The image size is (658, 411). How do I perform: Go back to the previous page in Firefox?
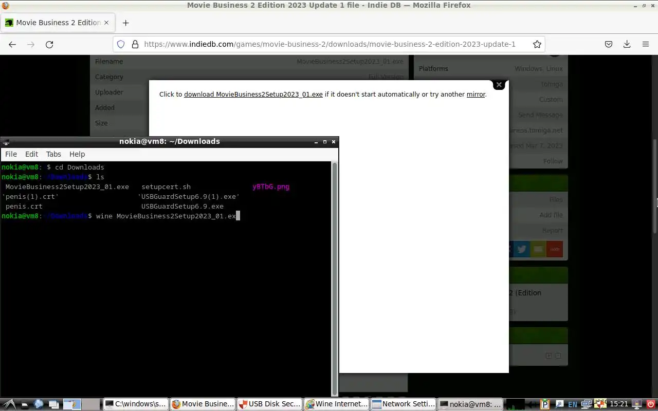[12, 44]
